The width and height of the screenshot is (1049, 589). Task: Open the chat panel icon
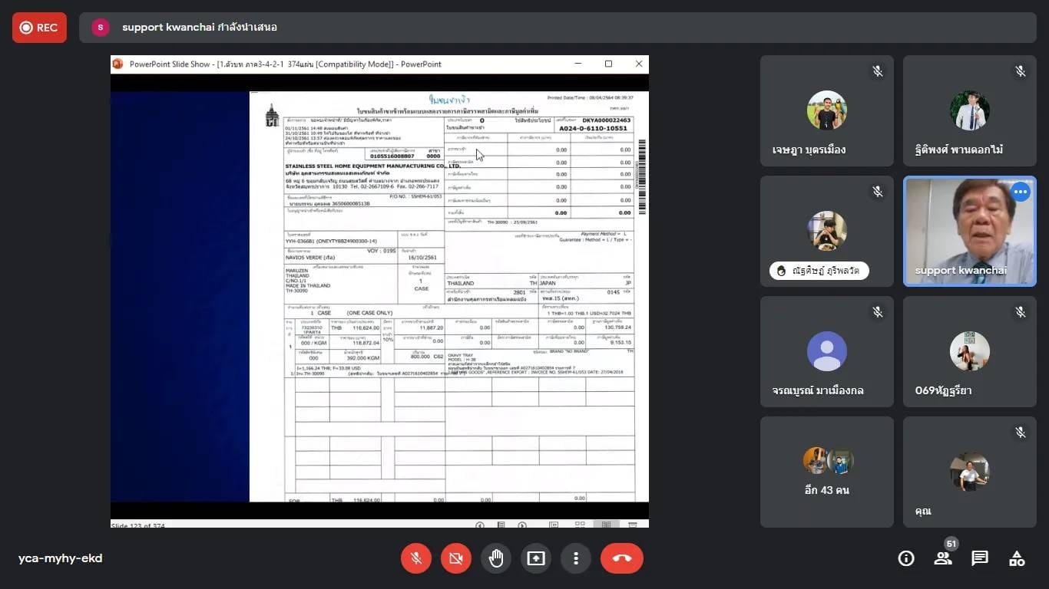click(980, 558)
